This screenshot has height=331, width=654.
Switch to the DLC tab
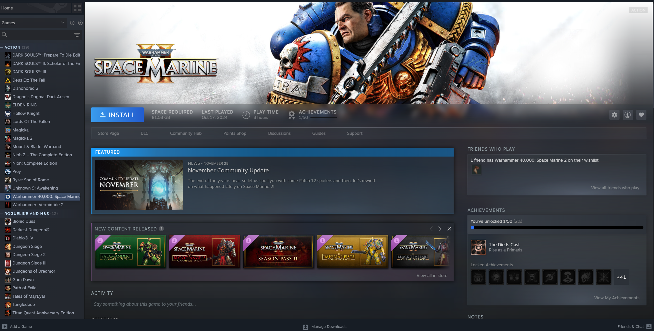coord(144,133)
